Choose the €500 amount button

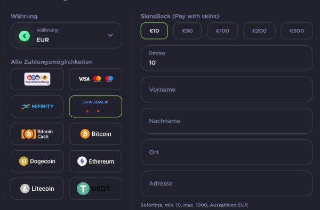coord(297,31)
